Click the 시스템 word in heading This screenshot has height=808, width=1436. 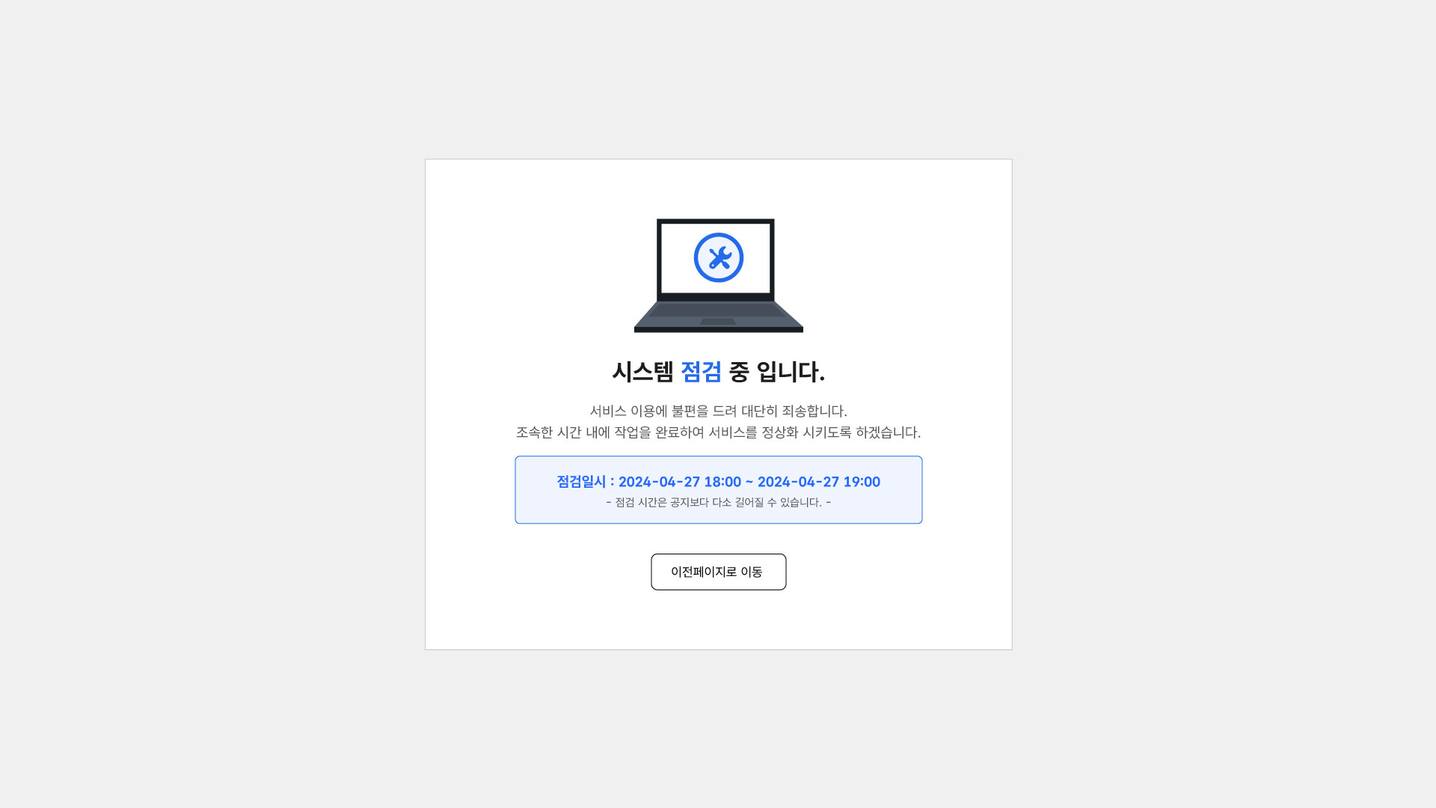click(642, 372)
